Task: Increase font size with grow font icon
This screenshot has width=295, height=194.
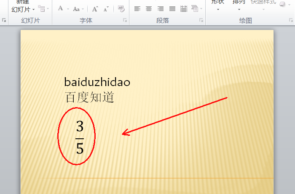Action: coord(95,9)
